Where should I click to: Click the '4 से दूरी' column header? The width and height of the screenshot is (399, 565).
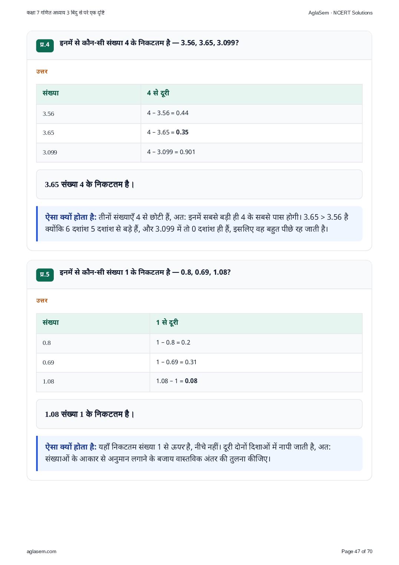(251, 94)
